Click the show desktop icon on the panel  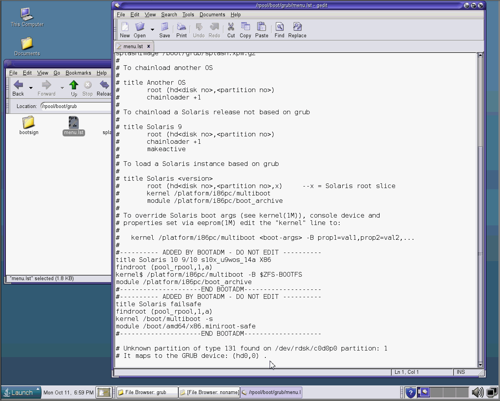(x=104, y=392)
